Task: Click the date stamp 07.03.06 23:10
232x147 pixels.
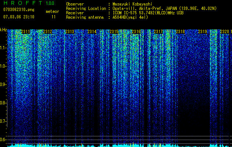Action: (19, 17)
